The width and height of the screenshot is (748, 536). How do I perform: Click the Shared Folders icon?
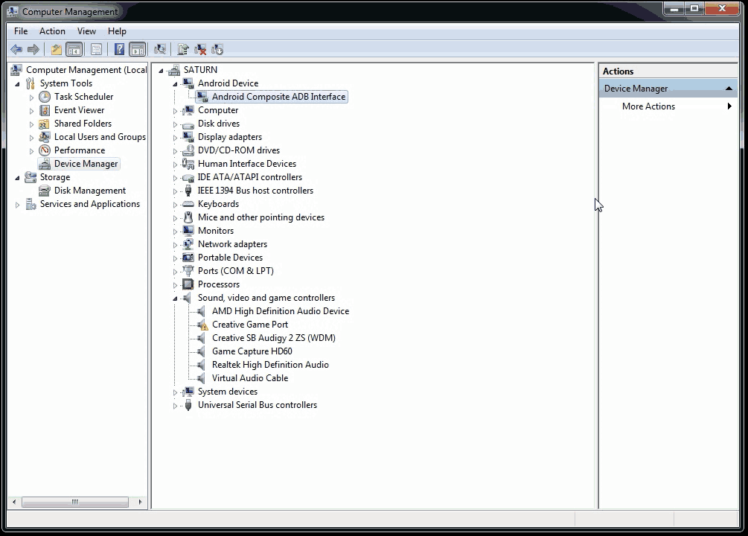pyautogui.click(x=45, y=124)
